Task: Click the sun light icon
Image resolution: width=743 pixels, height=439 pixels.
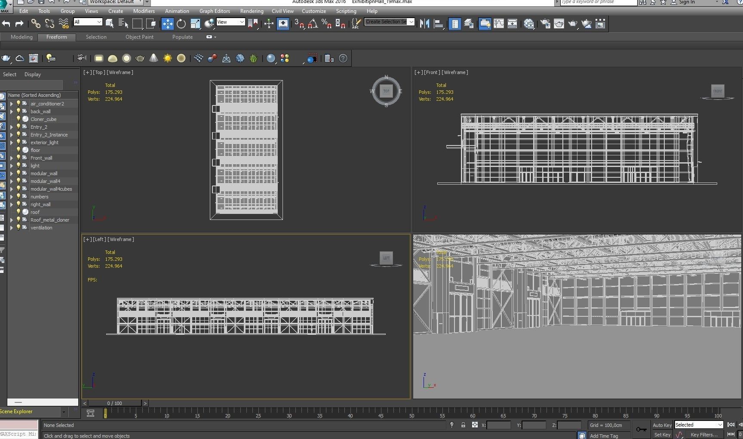Action: pos(167,58)
